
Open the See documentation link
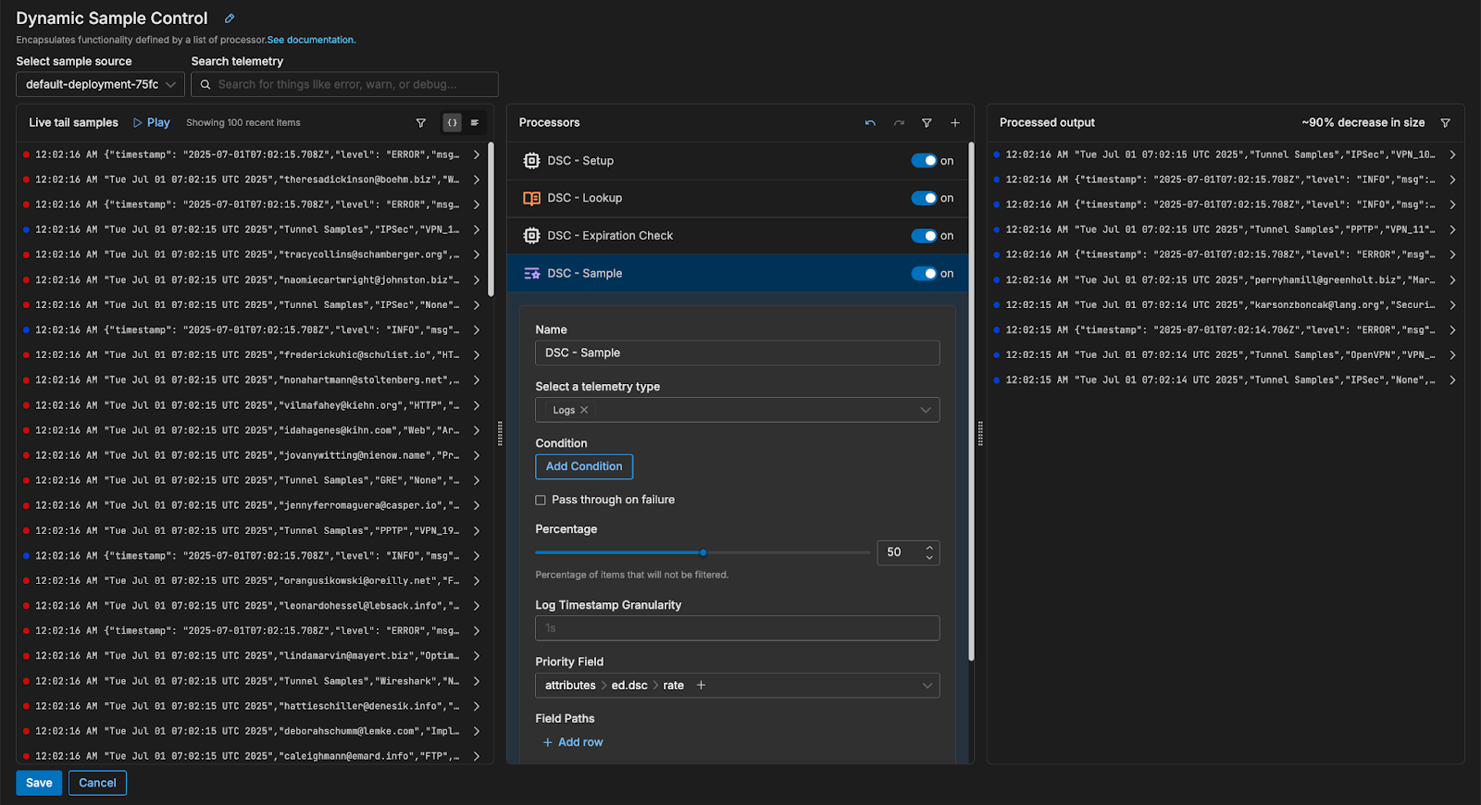pyautogui.click(x=311, y=40)
